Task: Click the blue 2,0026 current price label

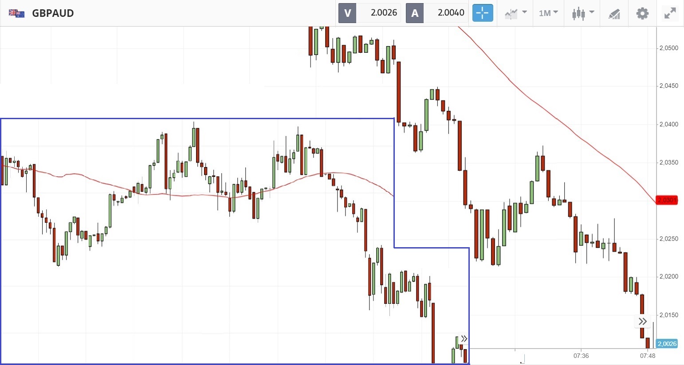Action: coord(667,344)
